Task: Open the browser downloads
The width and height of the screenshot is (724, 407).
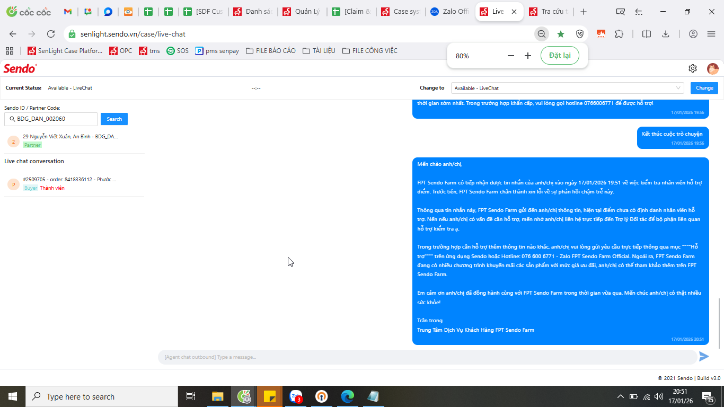Action: pos(666,34)
